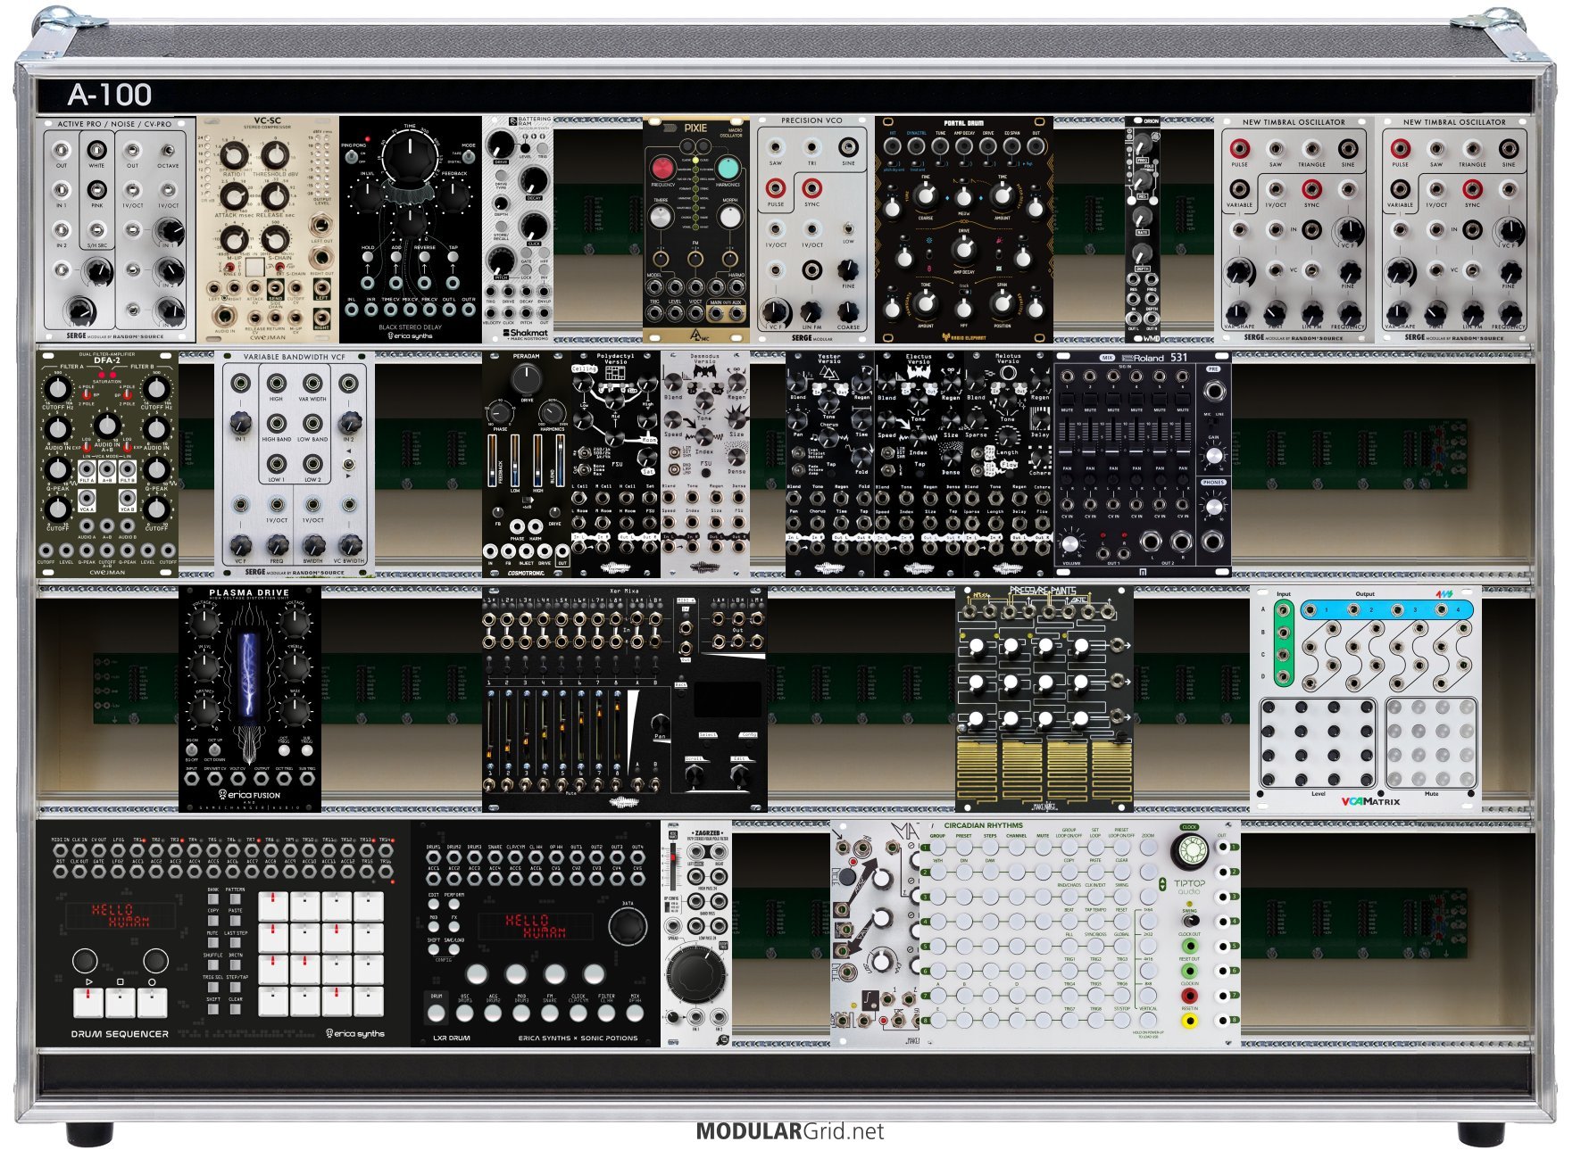The width and height of the screenshot is (1581, 1150).
Task: Toggle the Swing switch on Circadian Rhythms
Action: coord(1189,921)
